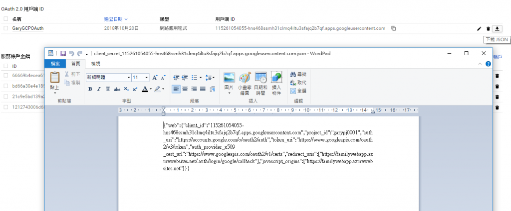
Task: Delete service account key starting bd66a30e4e
Action: click(497, 87)
